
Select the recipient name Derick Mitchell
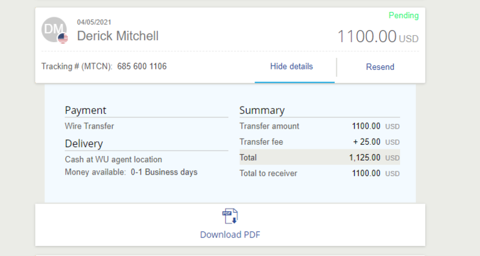pyautogui.click(x=118, y=36)
